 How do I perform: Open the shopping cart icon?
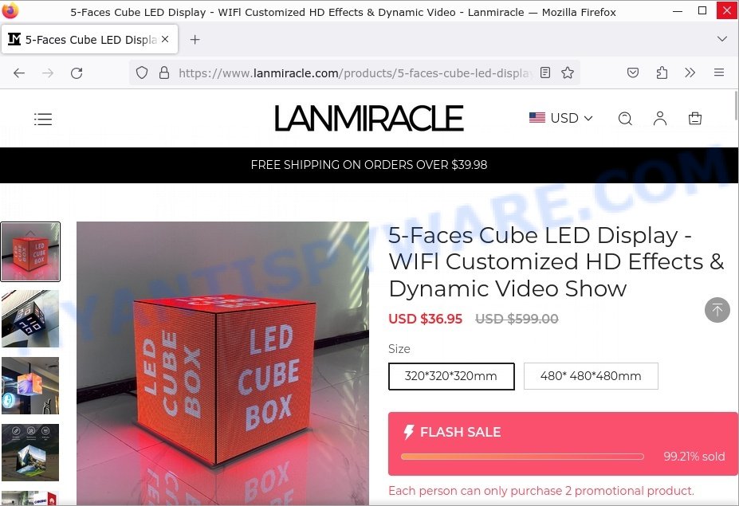[694, 118]
